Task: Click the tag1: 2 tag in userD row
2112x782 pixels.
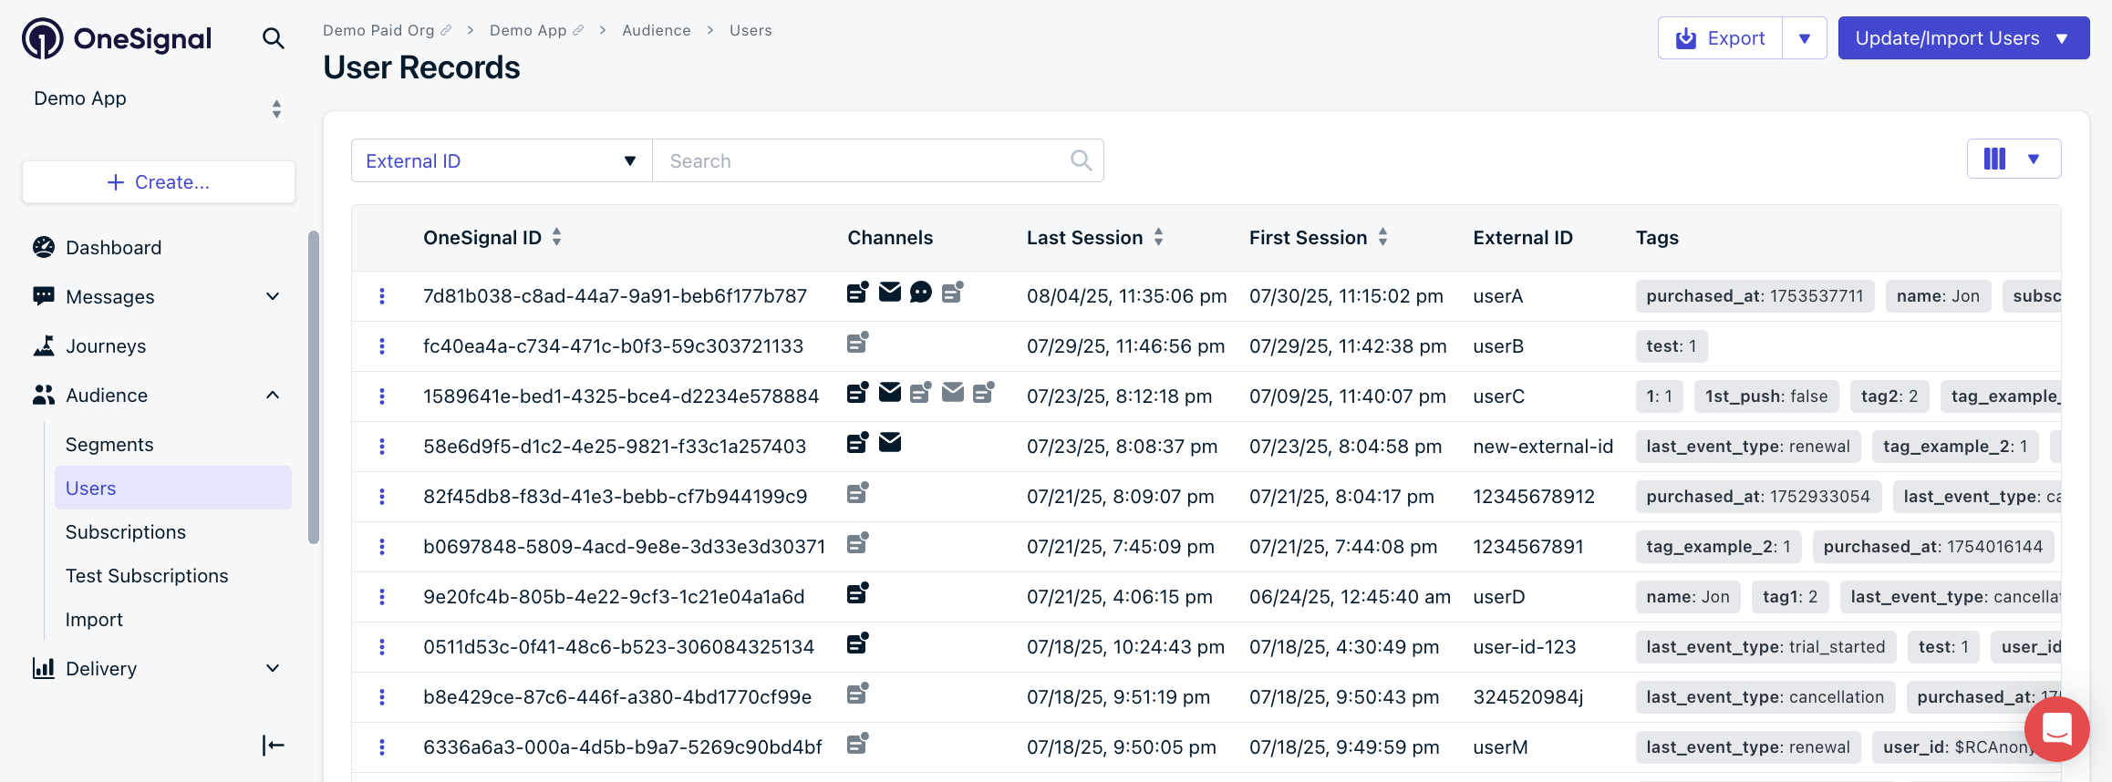Action: [1790, 597]
